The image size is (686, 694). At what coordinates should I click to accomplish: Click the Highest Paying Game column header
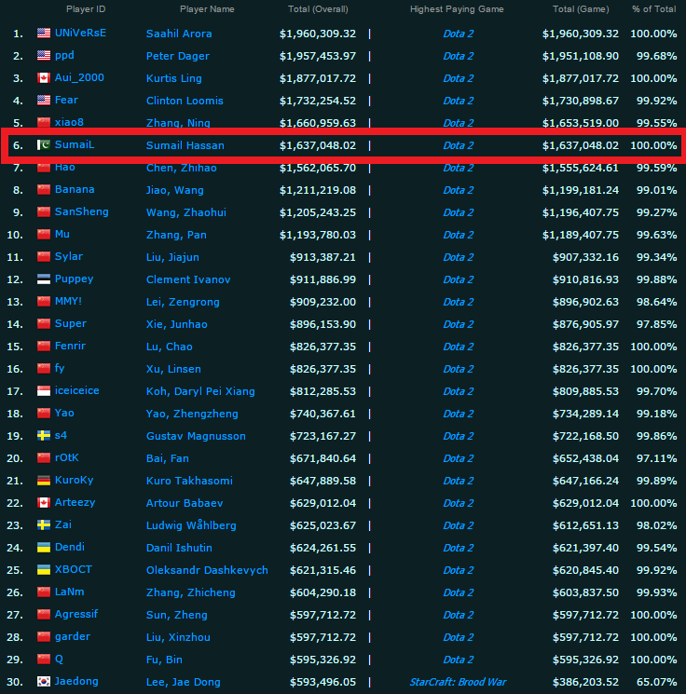pyautogui.click(x=457, y=9)
